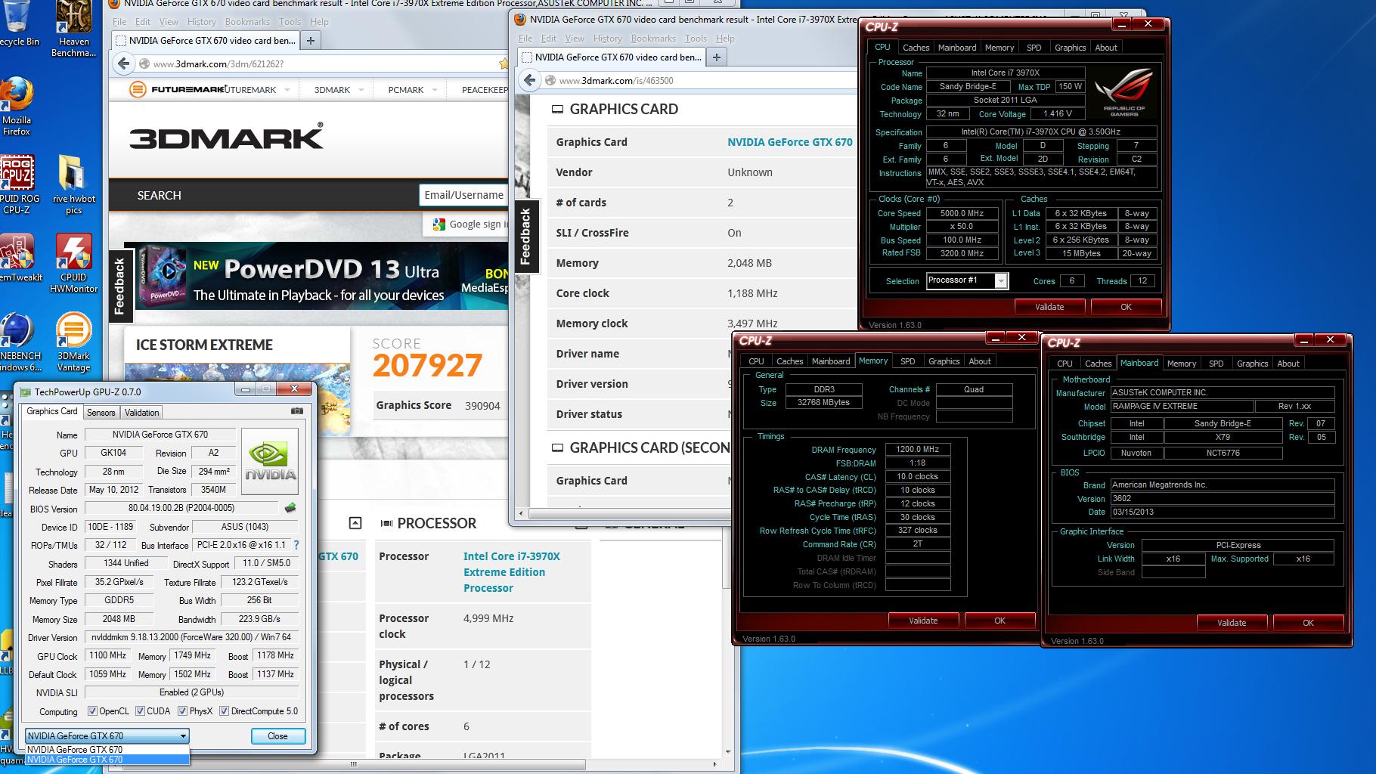Select the first NVIDIA GeForce GTX 670 dropdown entry
This screenshot has height=774, width=1376.
pos(107,749)
